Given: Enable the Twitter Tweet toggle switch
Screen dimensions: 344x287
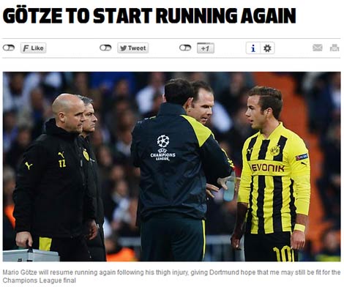Looking at the screenshot, I should click(105, 48).
